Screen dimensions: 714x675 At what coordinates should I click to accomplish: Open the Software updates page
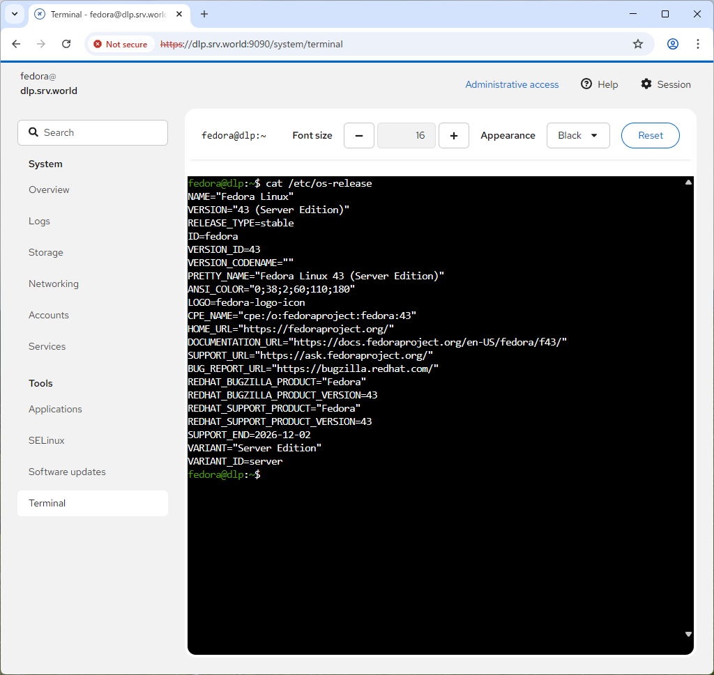[x=67, y=472]
